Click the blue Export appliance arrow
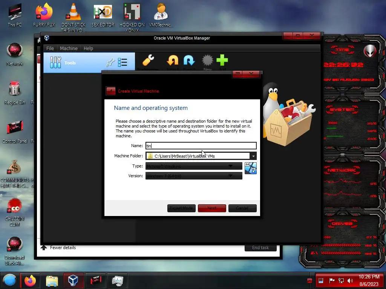The width and height of the screenshot is (386, 289). (x=189, y=60)
